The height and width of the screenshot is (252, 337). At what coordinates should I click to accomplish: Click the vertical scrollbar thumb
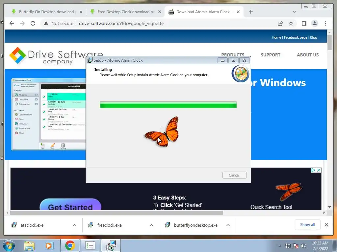coord(329,42)
